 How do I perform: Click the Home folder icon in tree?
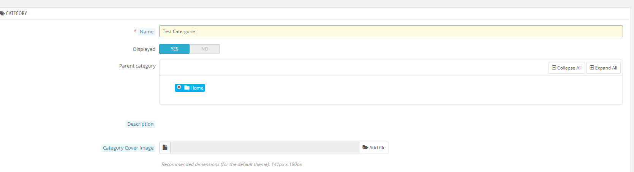pos(187,88)
